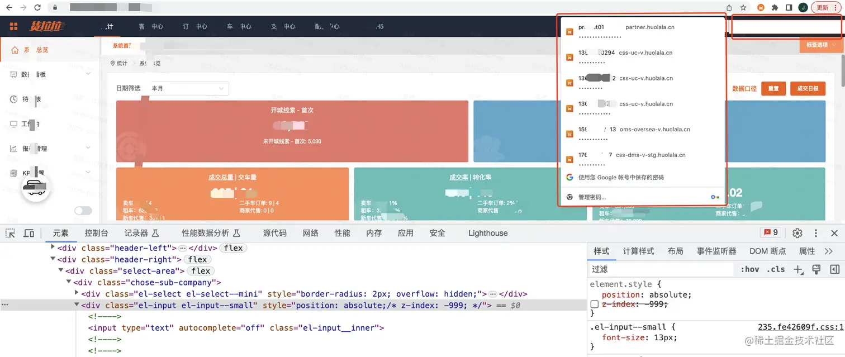Viewport: 845px width, 357px height.
Task: Click the 成交日报 button
Action: pos(808,88)
